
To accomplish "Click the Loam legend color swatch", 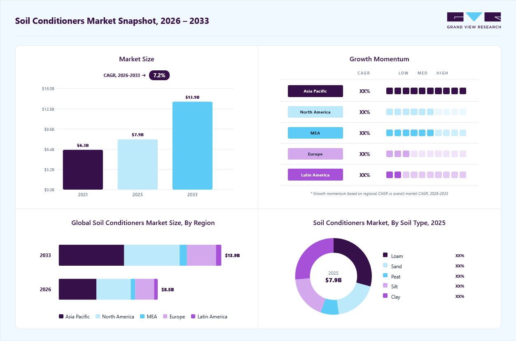I will click(385, 255).
